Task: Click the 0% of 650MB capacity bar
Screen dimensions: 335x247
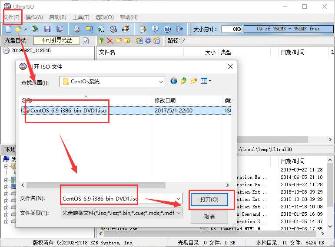Action: click(289, 29)
